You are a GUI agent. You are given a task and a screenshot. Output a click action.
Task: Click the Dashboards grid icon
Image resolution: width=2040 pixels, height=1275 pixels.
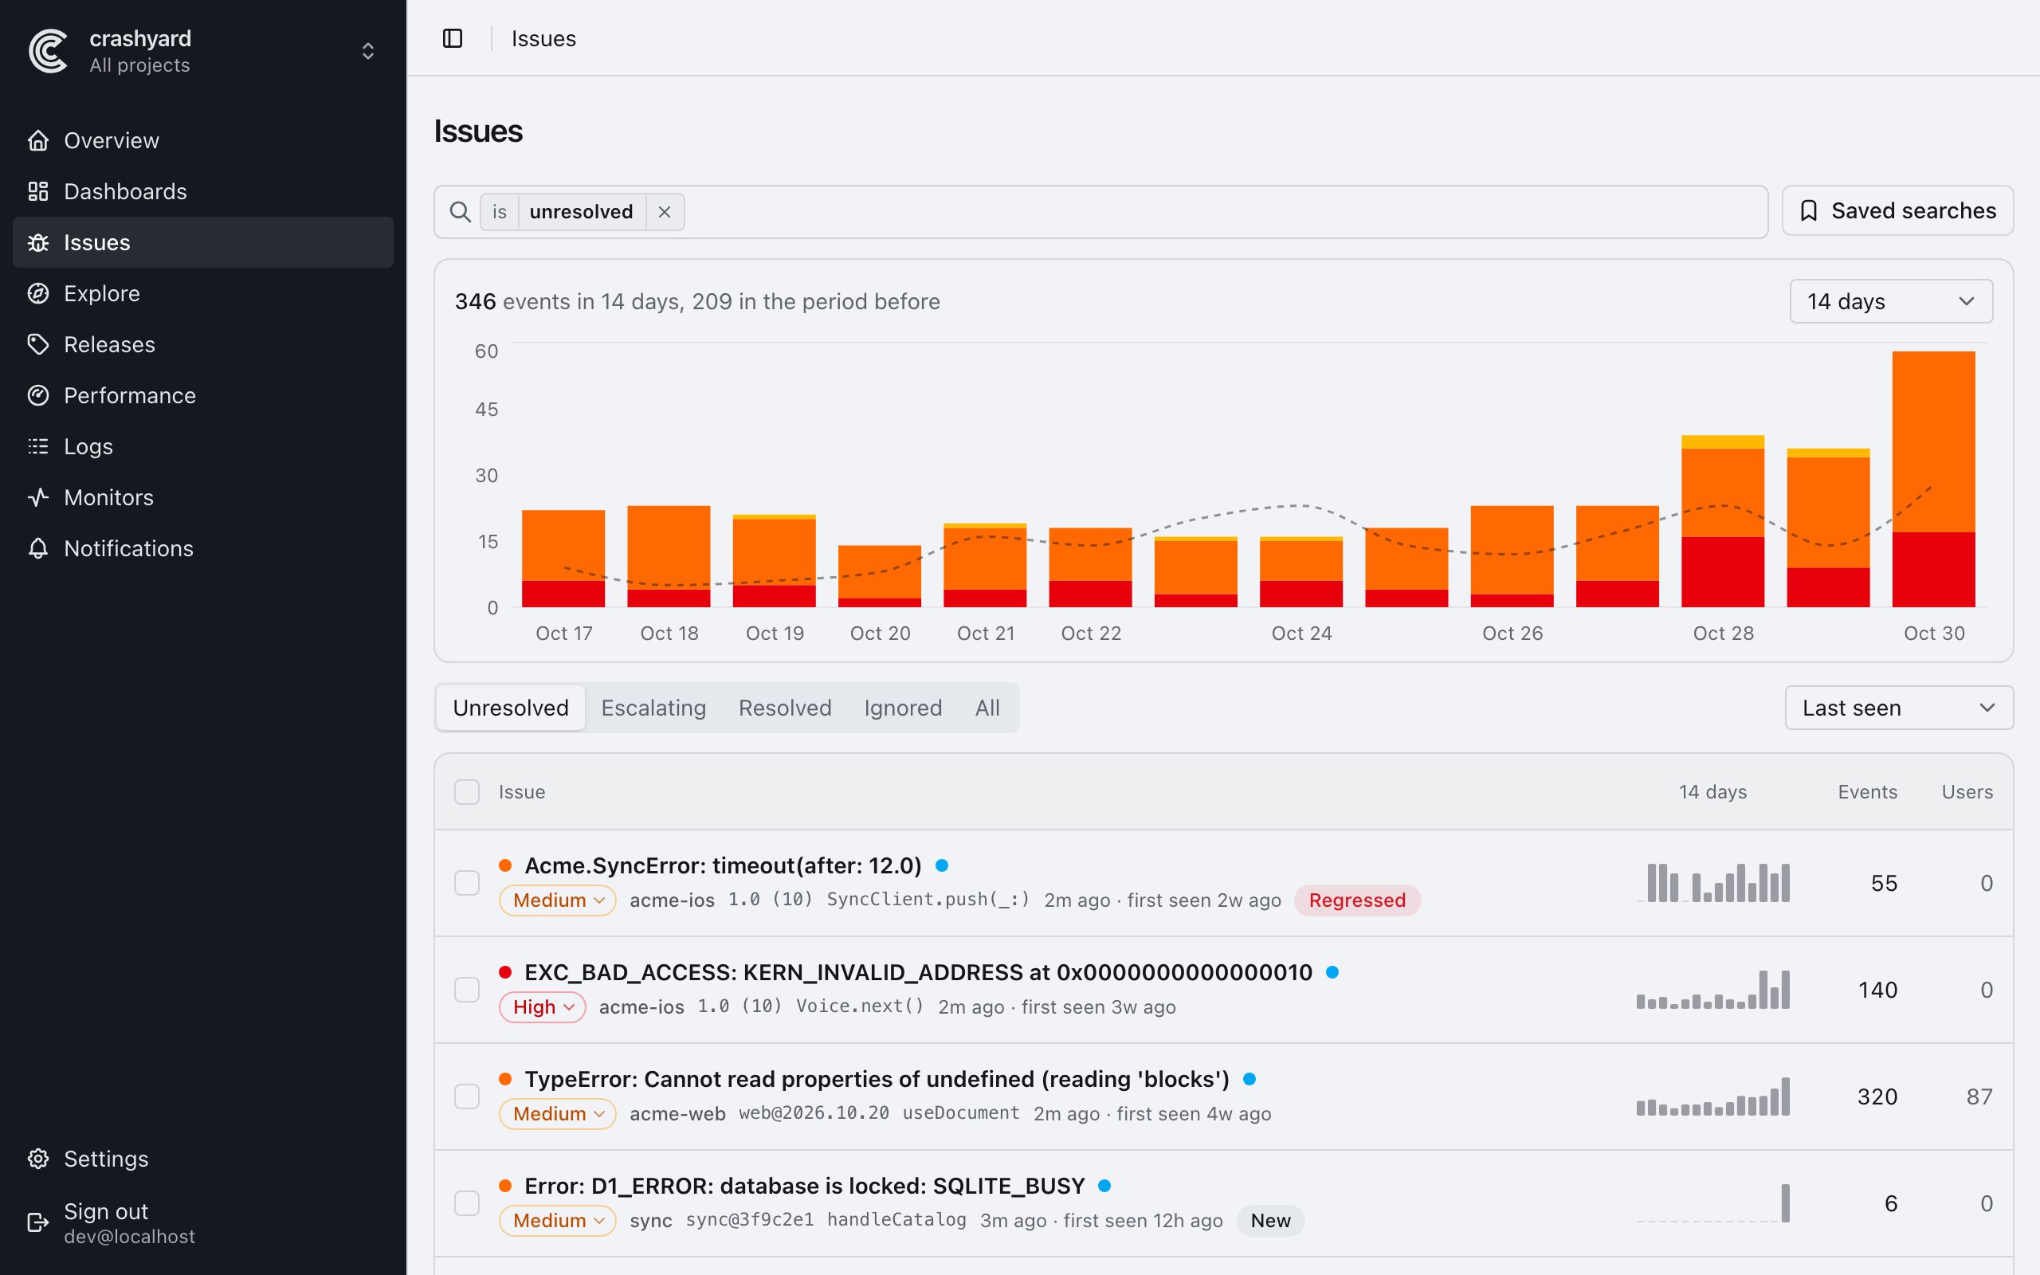(38, 191)
